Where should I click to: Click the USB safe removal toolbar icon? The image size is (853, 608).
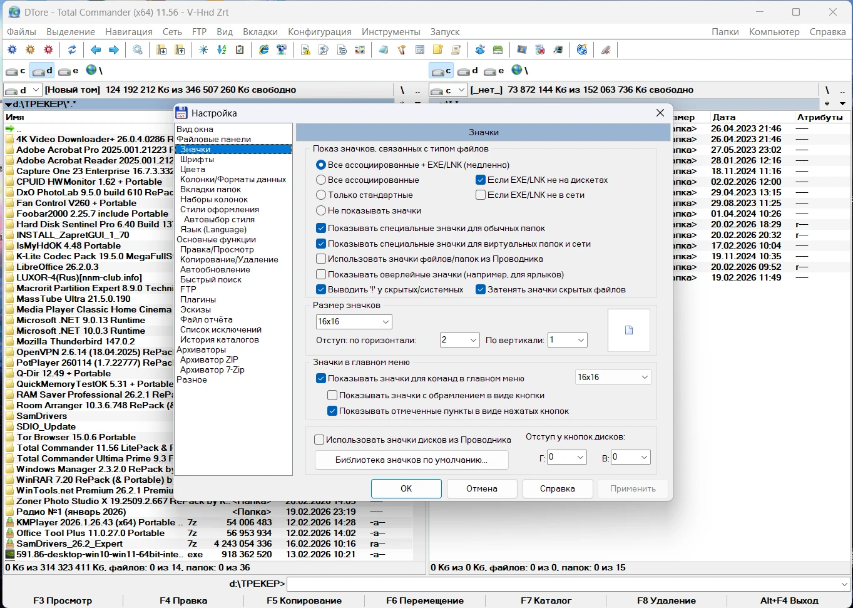[606, 50]
